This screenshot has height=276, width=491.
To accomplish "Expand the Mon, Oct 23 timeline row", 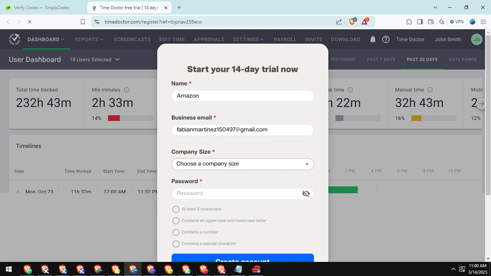I will [x=18, y=192].
